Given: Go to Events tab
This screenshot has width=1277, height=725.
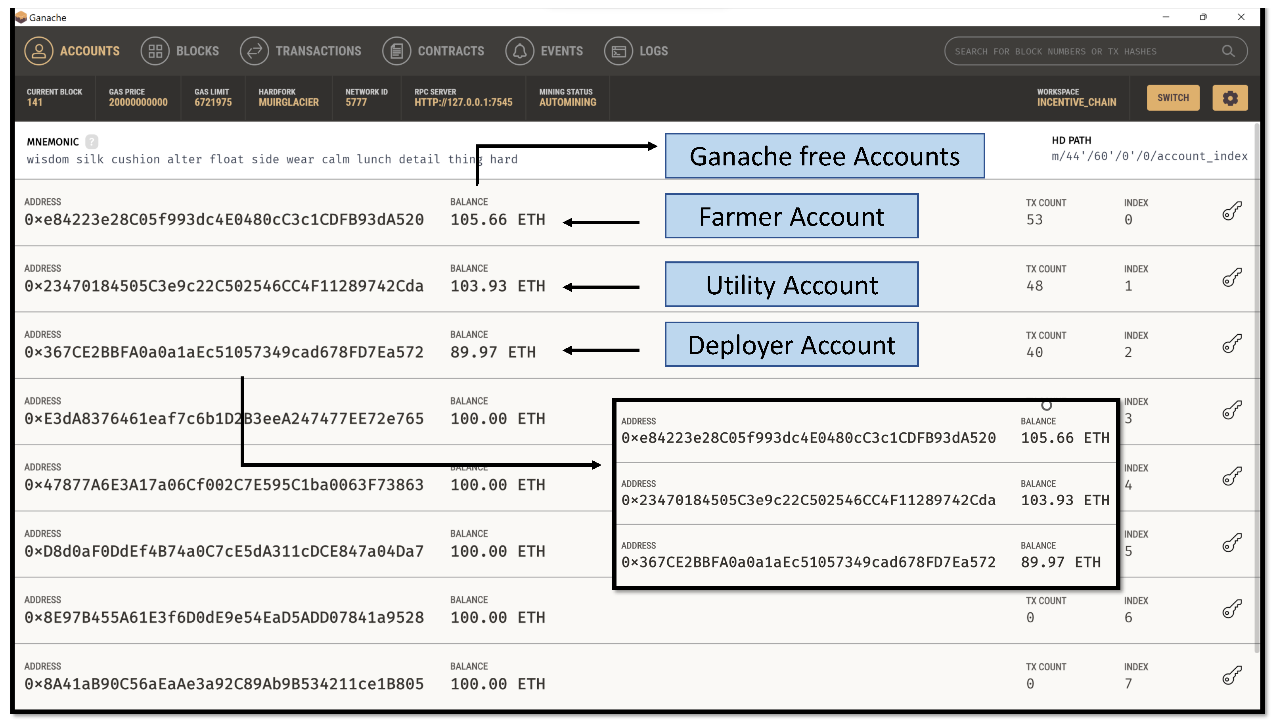Looking at the screenshot, I should (x=544, y=51).
